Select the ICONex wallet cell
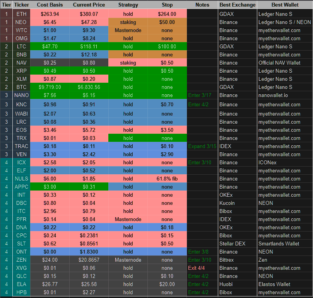This screenshot has width=313, height=298. tap(285, 163)
